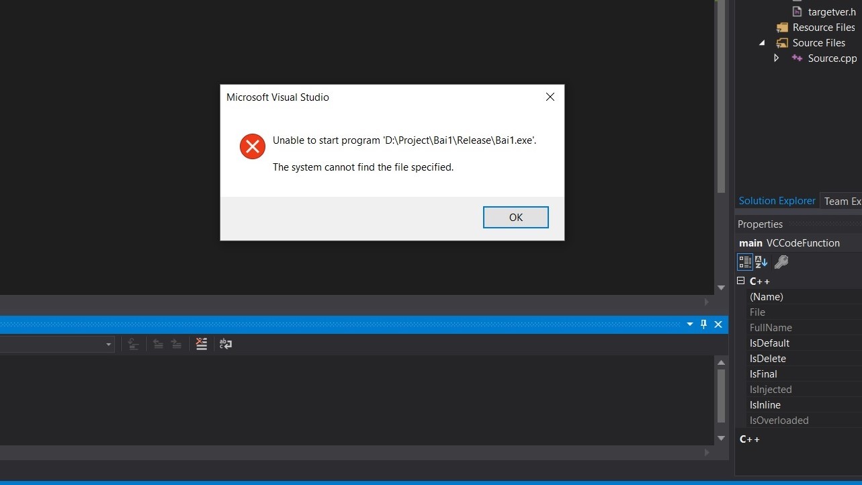
Task: Open the Output source dropdown
Action: tap(108, 344)
